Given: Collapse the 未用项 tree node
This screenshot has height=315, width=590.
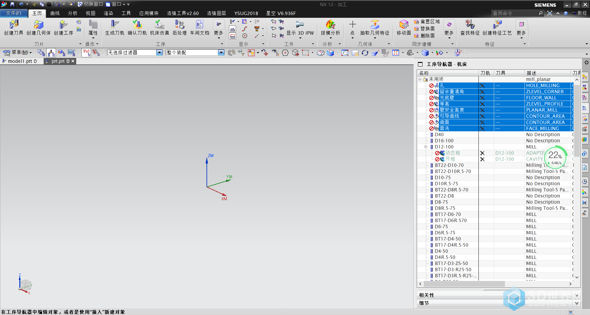Looking at the screenshot, I should tap(420, 79).
